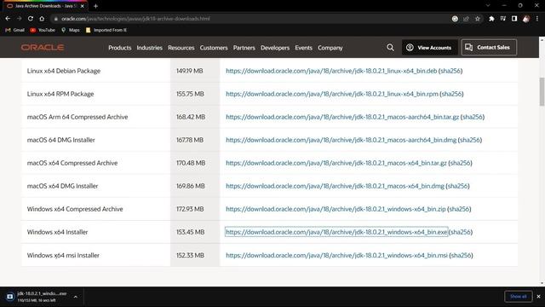Open the Products menu

point(119,48)
